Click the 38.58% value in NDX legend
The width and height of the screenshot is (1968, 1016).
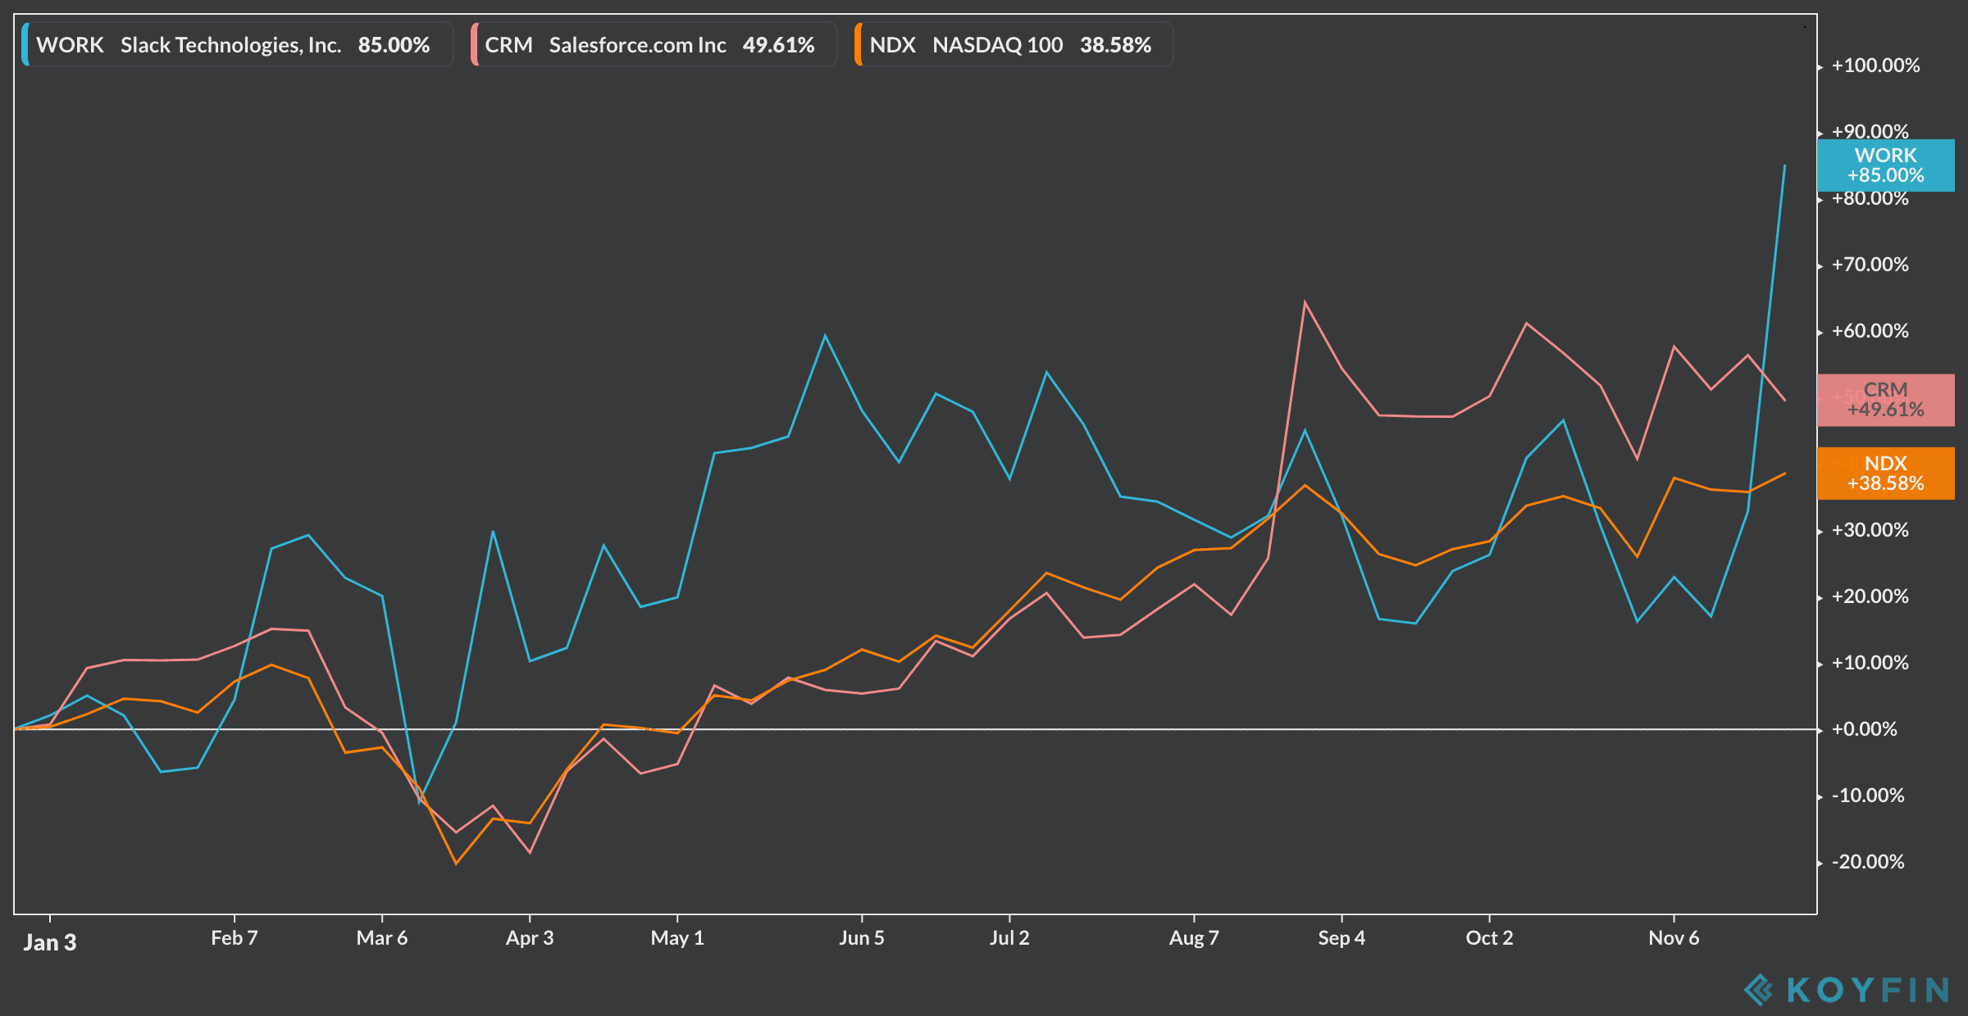(1116, 45)
